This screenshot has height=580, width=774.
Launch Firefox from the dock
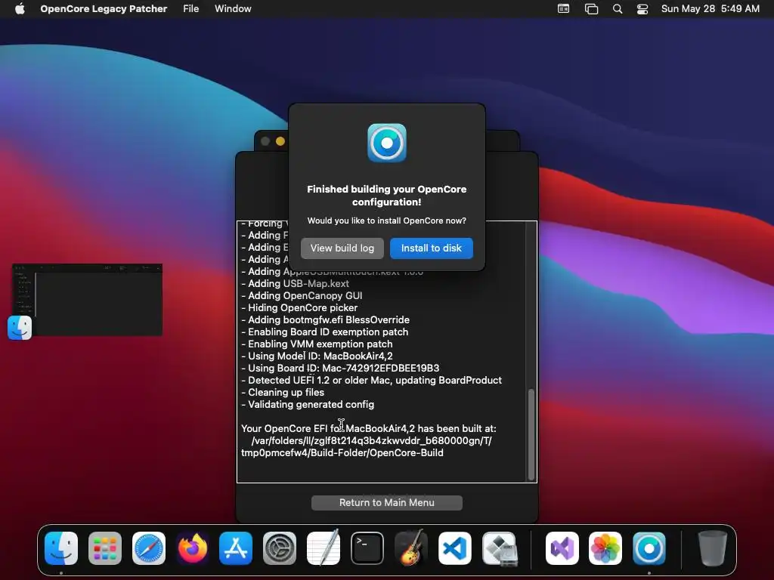click(192, 548)
